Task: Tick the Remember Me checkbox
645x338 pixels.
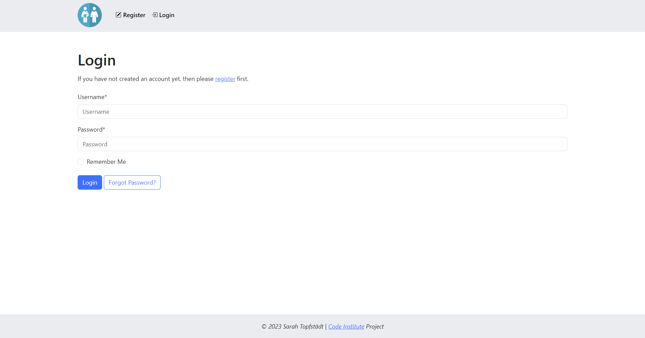Action: (81, 162)
